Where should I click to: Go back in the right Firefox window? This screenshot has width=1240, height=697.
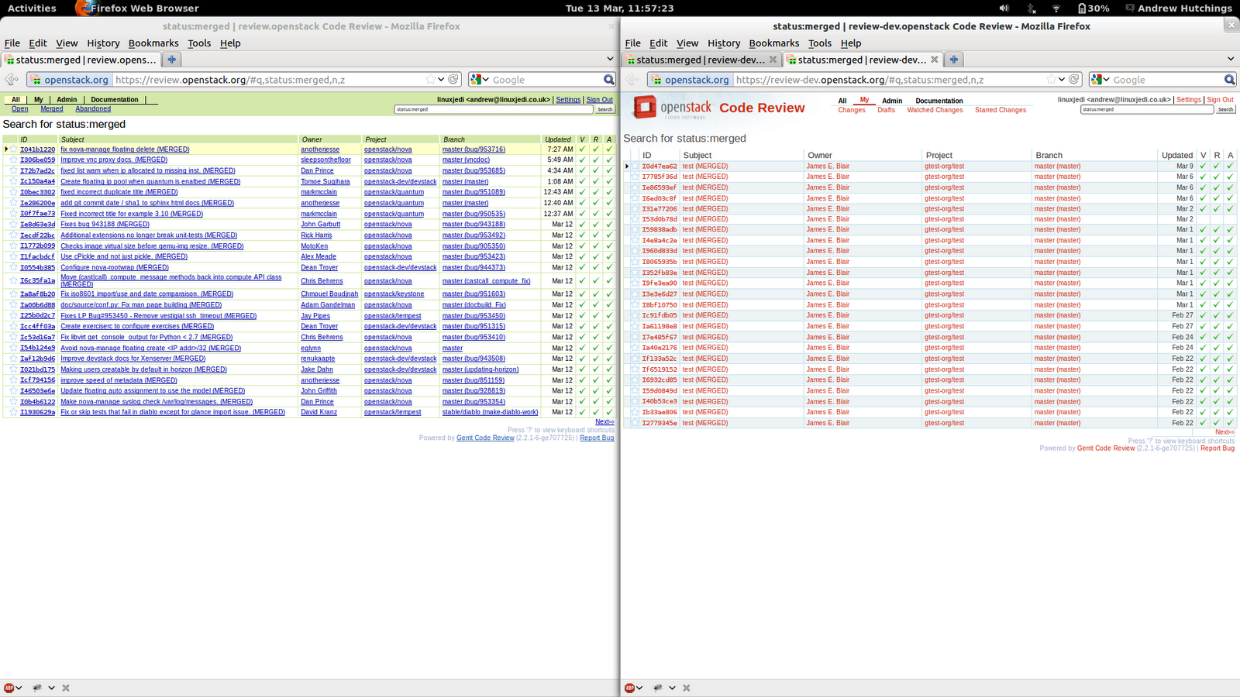click(632, 79)
